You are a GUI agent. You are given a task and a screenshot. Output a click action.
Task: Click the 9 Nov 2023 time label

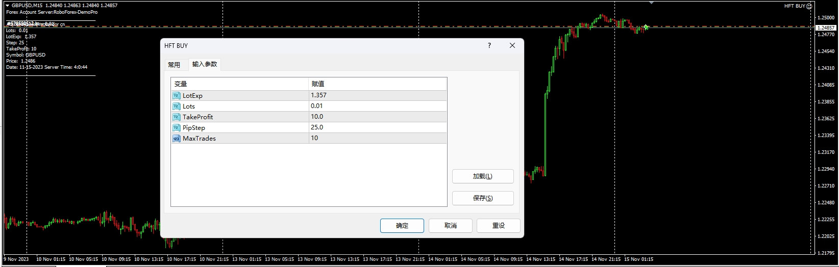point(17,259)
